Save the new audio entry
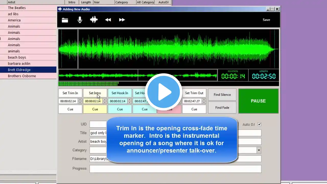Viewport: 327px width, 184px height. [x=266, y=20]
